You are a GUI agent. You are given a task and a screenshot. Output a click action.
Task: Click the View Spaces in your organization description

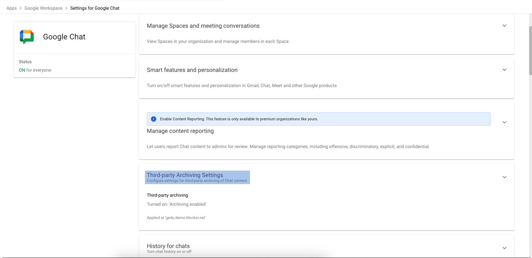click(x=218, y=41)
